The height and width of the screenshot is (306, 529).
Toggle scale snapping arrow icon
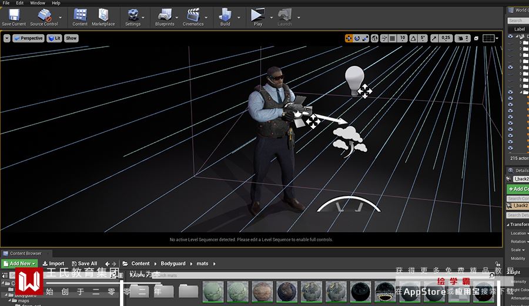(434, 38)
